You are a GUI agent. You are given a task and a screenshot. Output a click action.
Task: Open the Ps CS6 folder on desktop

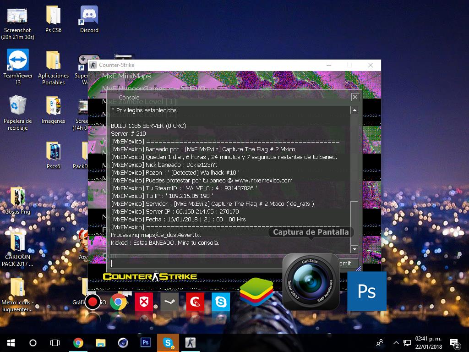click(x=53, y=20)
